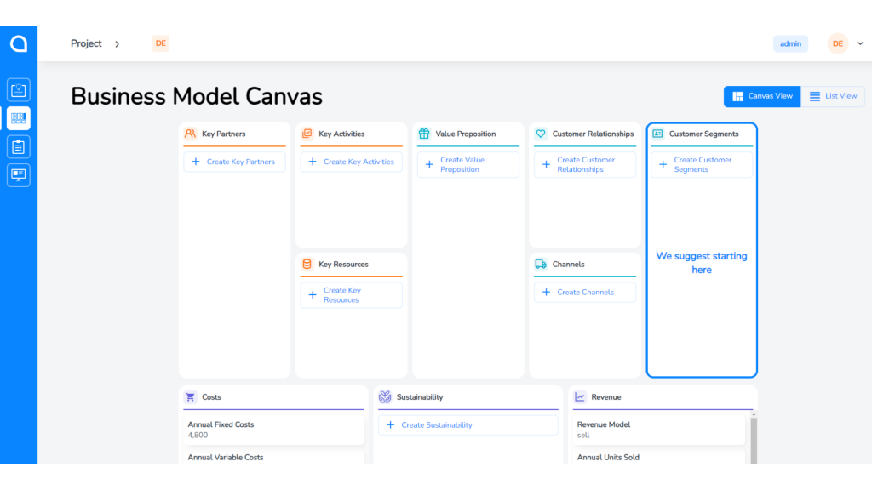Image resolution: width=872 pixels, height=490 pixels.
Task: Select the Business Model Canvas sidebar icon
Action: click(19, 118)
